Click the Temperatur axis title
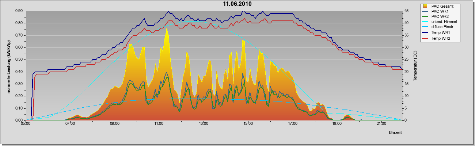This screenshot has width=475, height=146. point(415,66)
